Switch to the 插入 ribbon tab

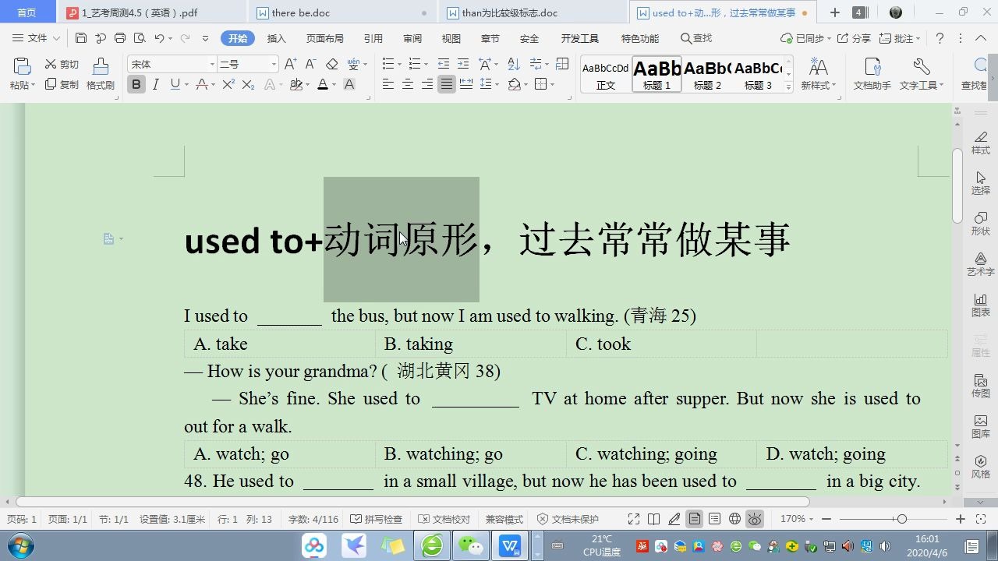pos(276,37)
